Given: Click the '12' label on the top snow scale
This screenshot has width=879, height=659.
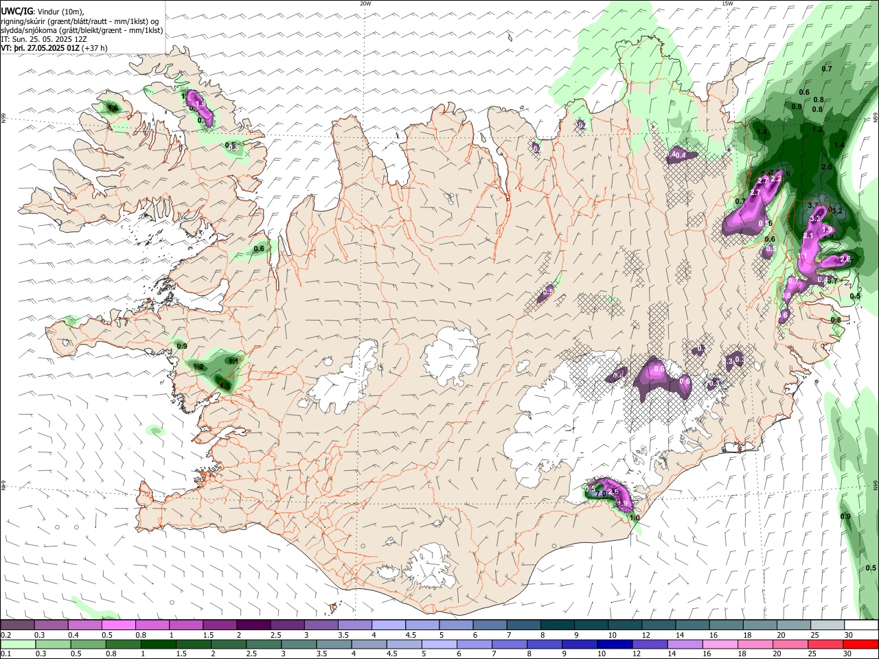Looking at the screenshot, I should click(646, 635).
